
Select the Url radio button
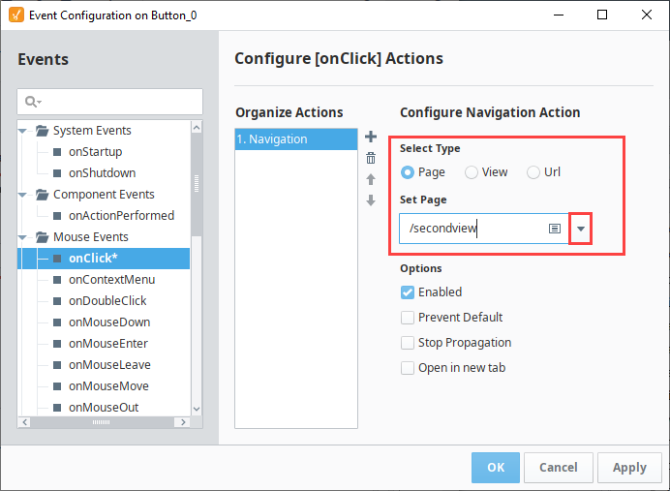coord(533,172)
